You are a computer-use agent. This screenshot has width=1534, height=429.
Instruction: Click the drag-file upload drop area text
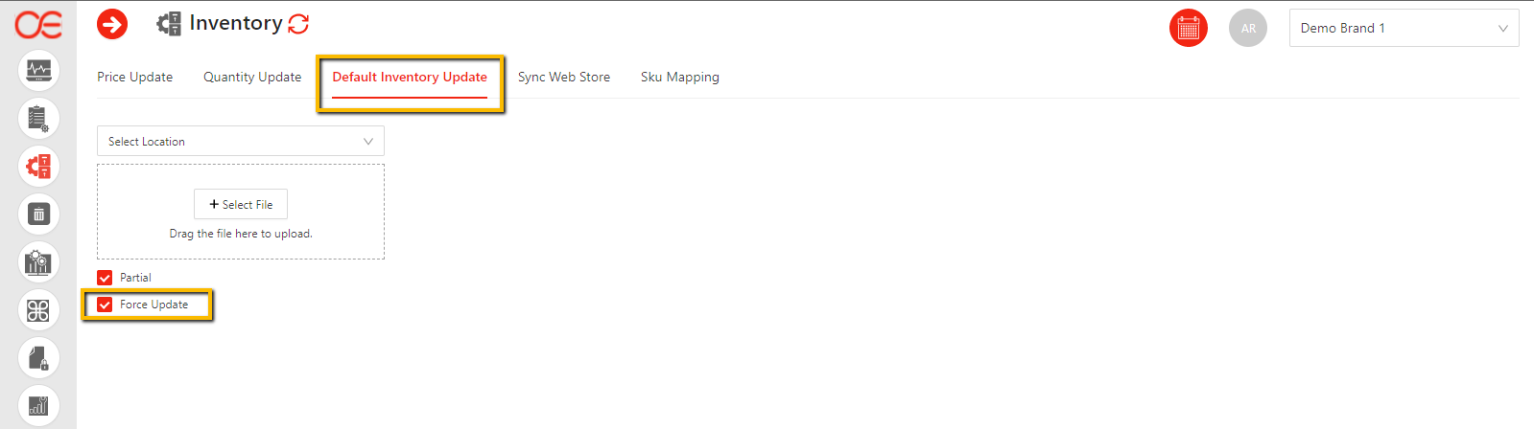pyautogui.click(x=241, y=234)
